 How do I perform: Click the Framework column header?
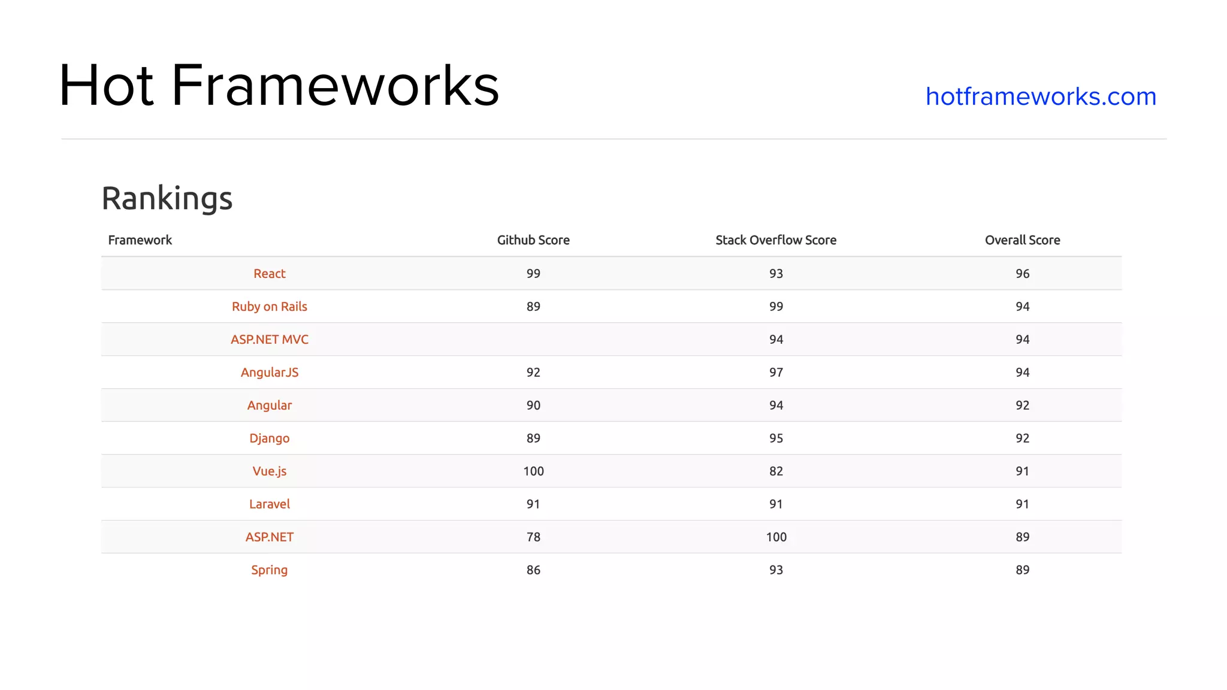point(140,240)
